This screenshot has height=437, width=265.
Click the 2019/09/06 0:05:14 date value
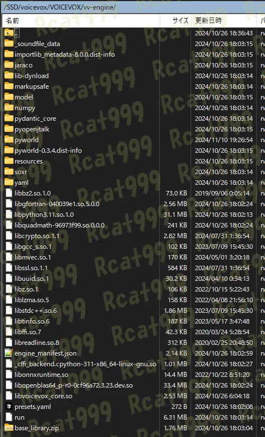222,193
